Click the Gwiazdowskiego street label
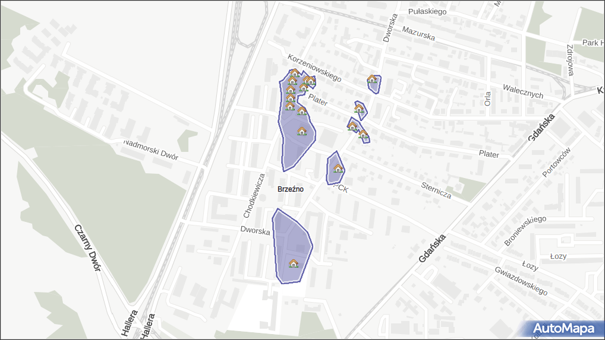The image size is (605, 340). point(521,281)
